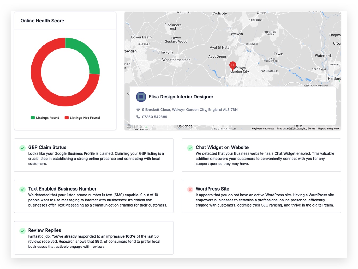This screenshot has width=358, height=269.
Task: Click the red Listings Not Found legend swatch
Action: pyautogui.click(x=67, y=118)
